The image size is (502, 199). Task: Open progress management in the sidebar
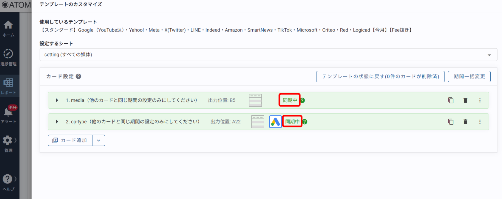[x=8, y=57]
